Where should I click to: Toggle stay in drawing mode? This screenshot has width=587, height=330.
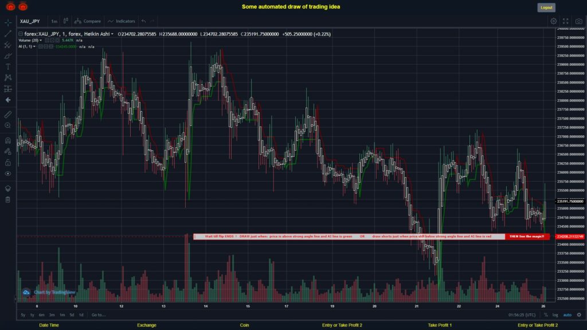(8, 151)
